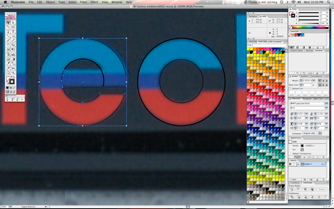
Task: Select the Paintbrush tool
Action: tap(8, 40)
